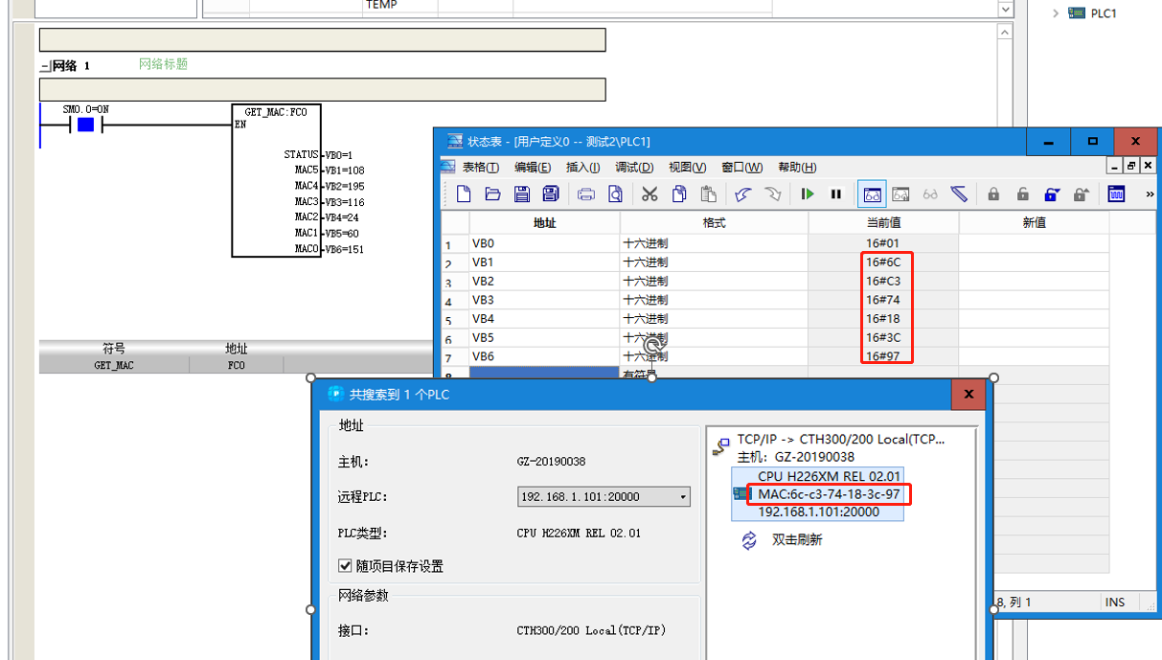1162x660 pixels.
Task: Click the GET_MAC:FC0 function block
Action: (x=276, y=180)
